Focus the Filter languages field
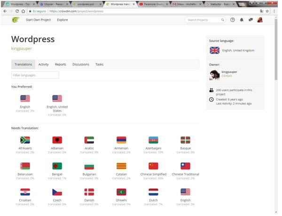 (35, 75)
